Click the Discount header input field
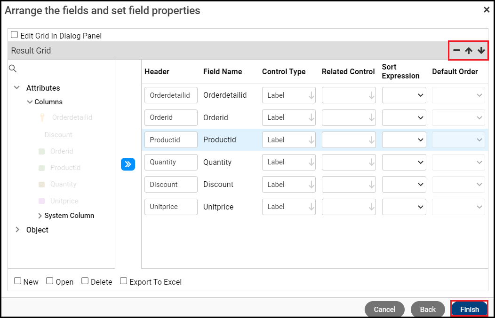The width and height of the screenshot is (495, 318). [171, 185]
